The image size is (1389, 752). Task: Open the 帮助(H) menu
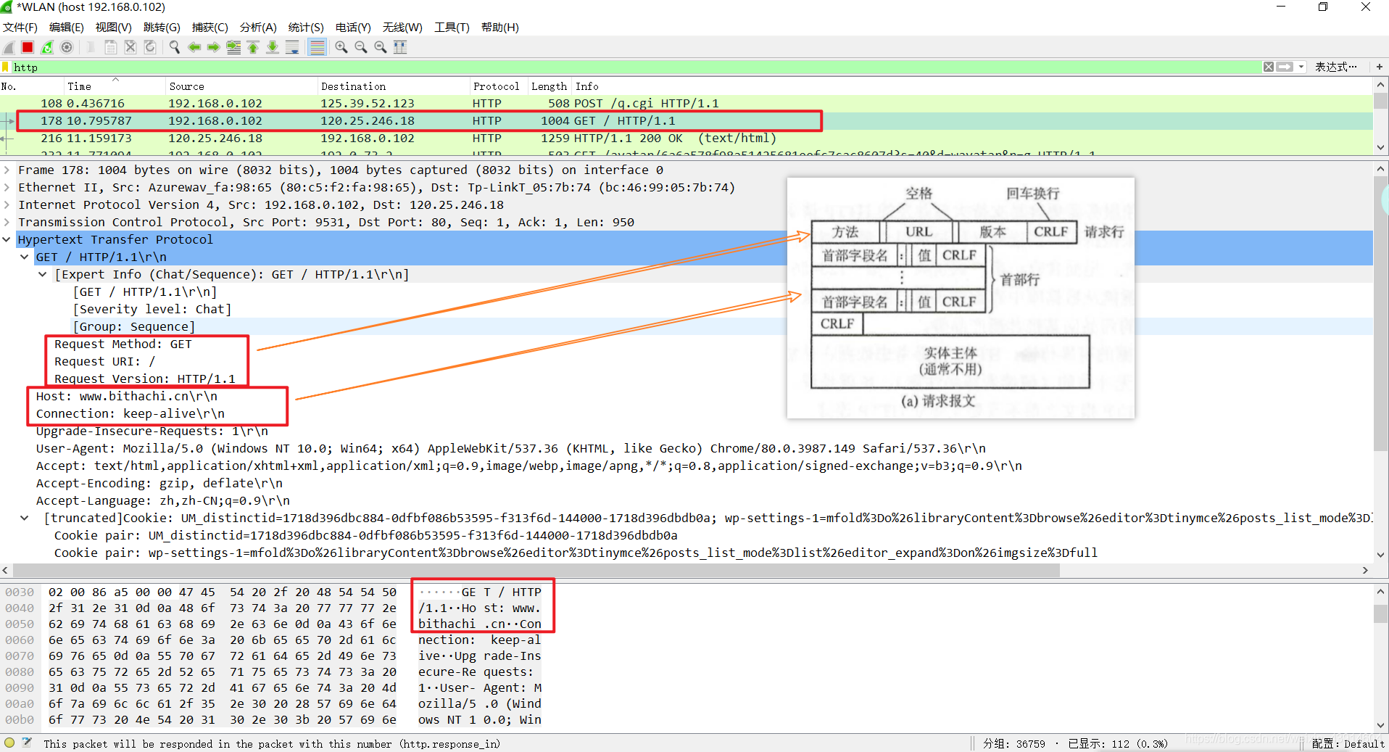click(500, 28)
